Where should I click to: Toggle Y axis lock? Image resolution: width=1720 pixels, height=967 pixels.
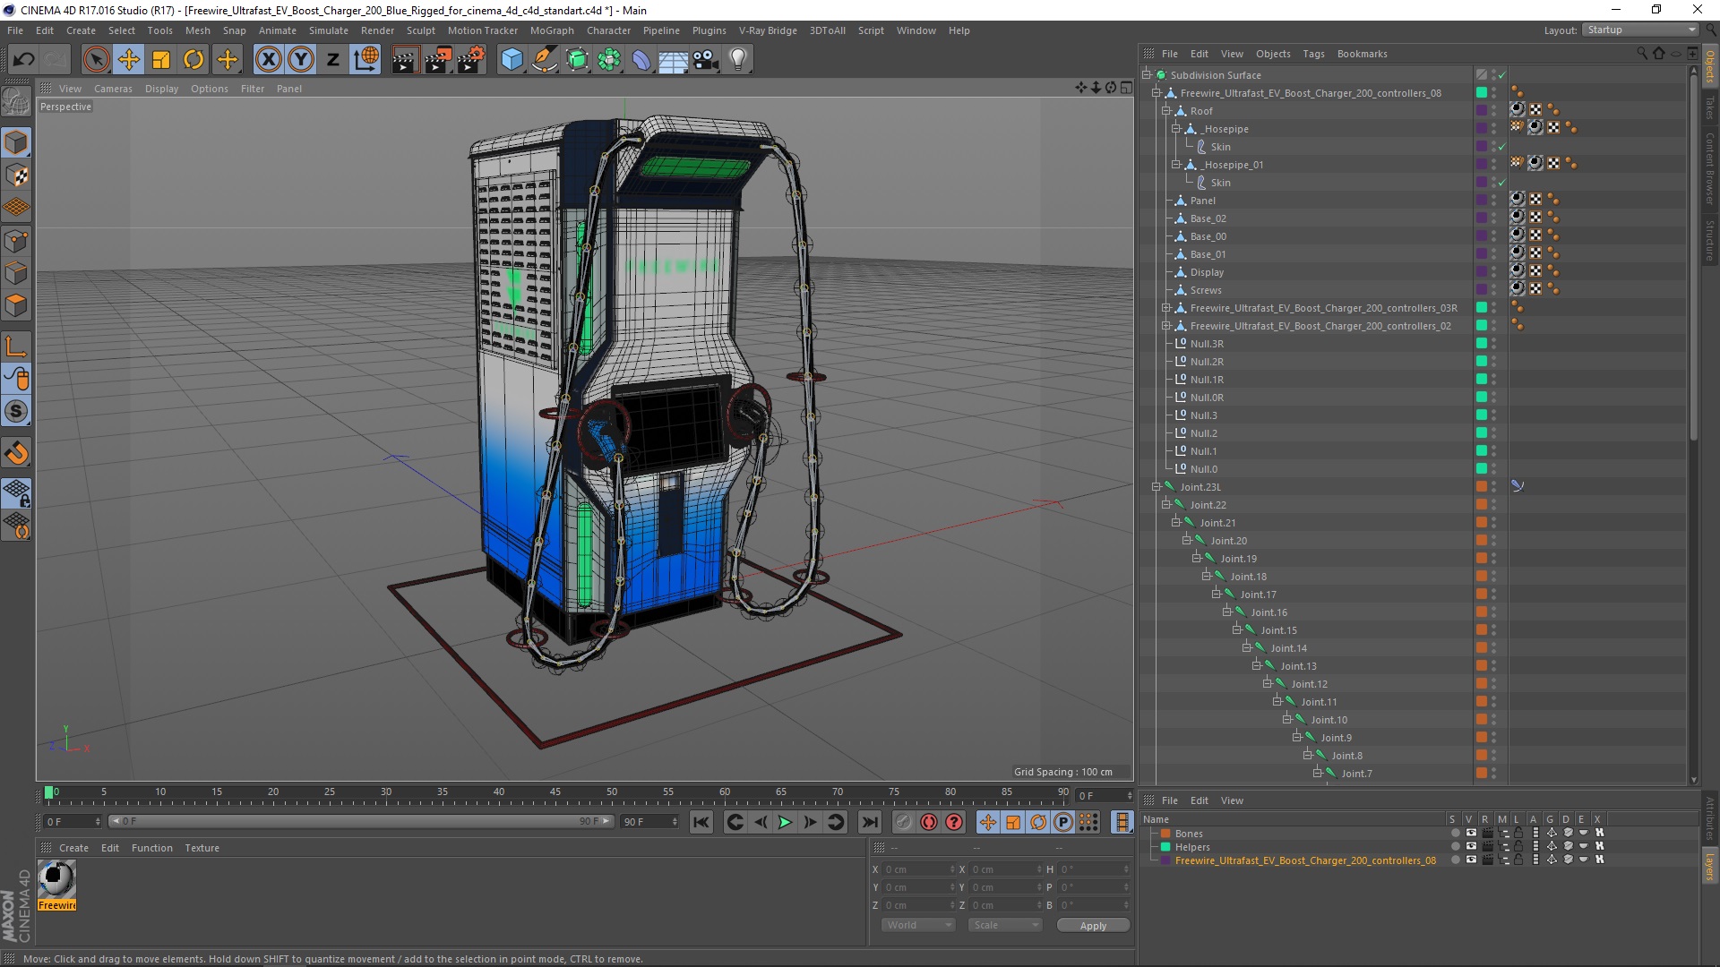pyautogui.click(x=301, y=60)
